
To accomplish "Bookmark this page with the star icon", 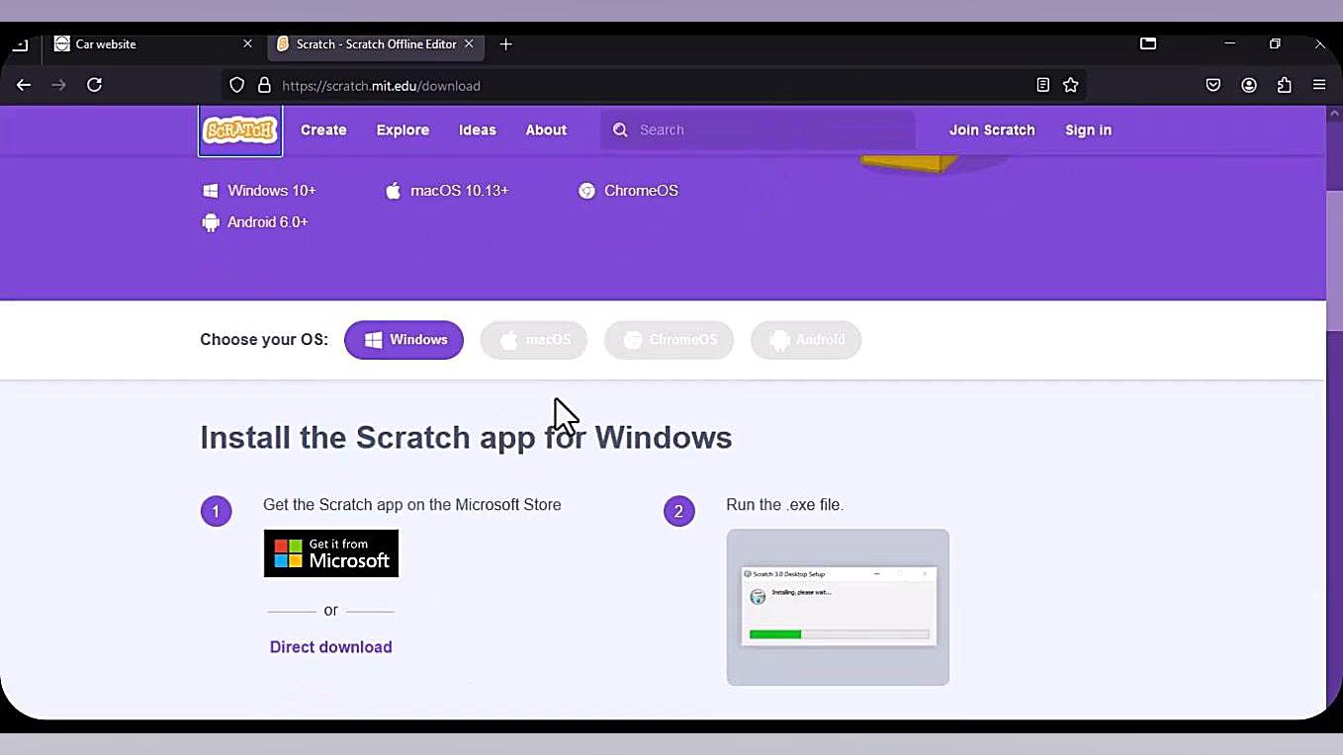I will point(1070,85).
